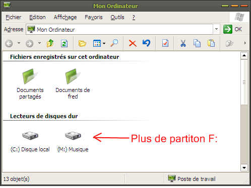Click the red Delete X icon
The height and width of the screenshot is (188, 251).
pos(133,43)
